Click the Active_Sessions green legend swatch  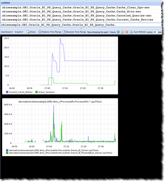tap(36, 92)
